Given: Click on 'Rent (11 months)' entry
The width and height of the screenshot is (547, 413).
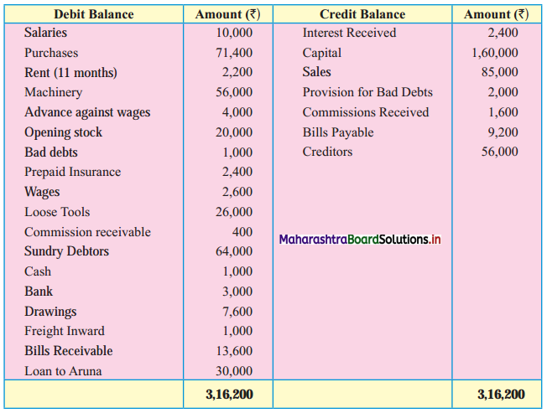Looking at the screenshot, I should tap(70, 72).
